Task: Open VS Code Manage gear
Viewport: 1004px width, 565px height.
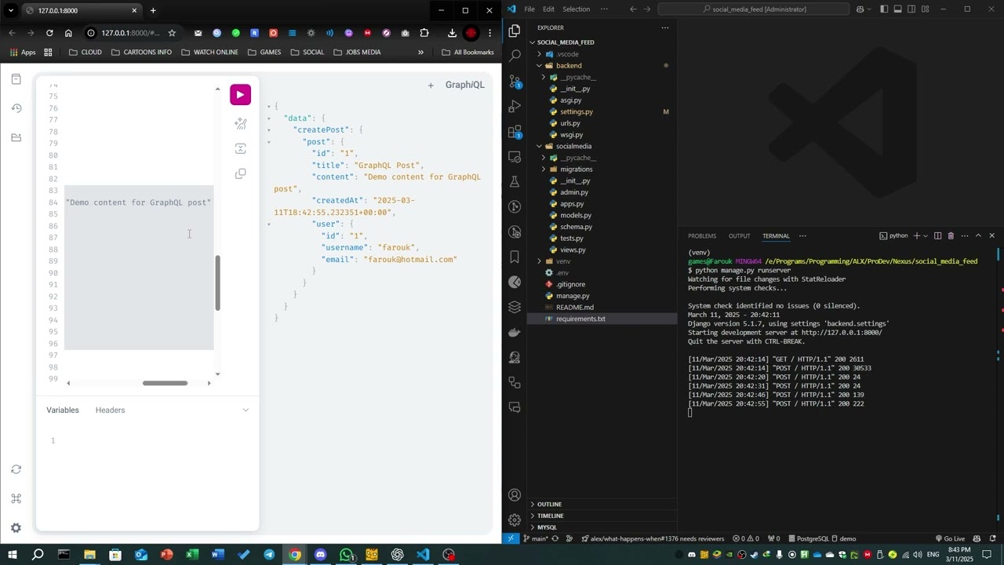Action: [515, 520]
